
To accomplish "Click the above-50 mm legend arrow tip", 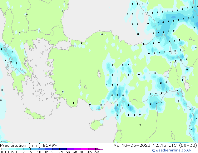I will [x=99, y=149].
